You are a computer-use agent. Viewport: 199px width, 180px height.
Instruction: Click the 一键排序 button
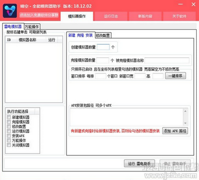[x=175, y=76]
